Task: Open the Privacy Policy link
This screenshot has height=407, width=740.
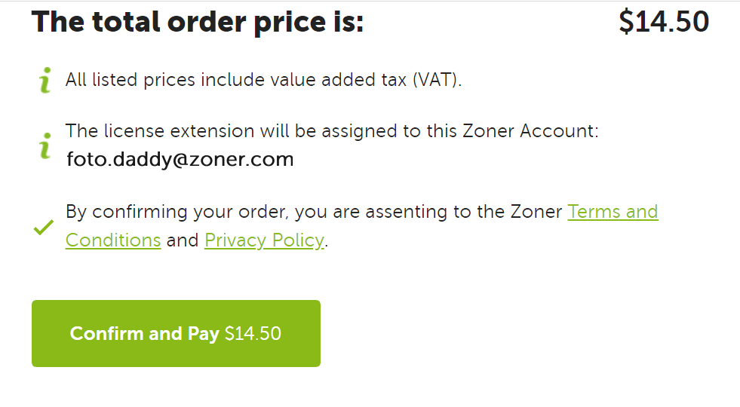Action: coord(264,240)
